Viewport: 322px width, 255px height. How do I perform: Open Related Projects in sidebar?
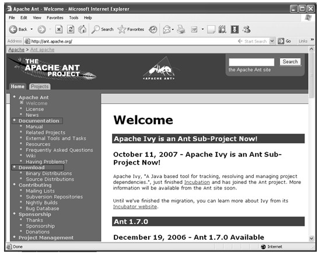click(x=45, y=132)
